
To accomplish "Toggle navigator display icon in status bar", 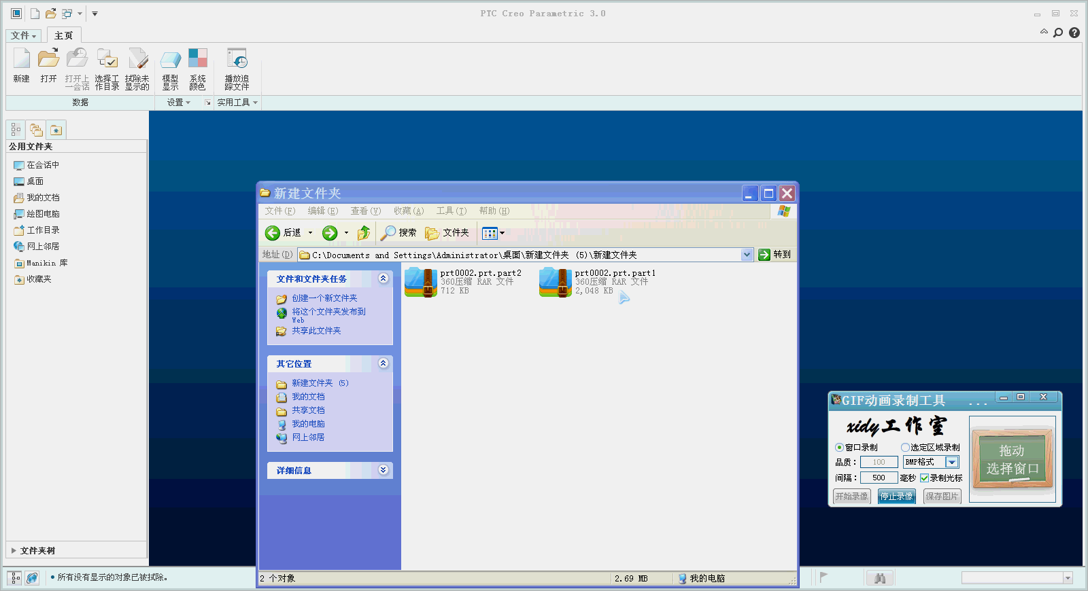I will pos(15,578).
